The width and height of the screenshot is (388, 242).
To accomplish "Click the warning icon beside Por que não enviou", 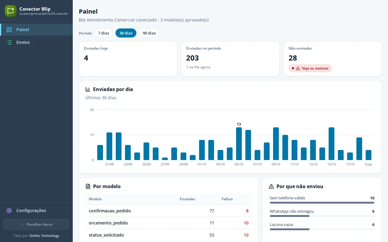I will 271,186.
